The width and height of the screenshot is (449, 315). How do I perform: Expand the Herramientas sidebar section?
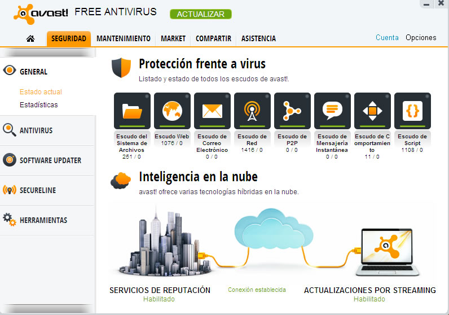[x=43, y=220]
